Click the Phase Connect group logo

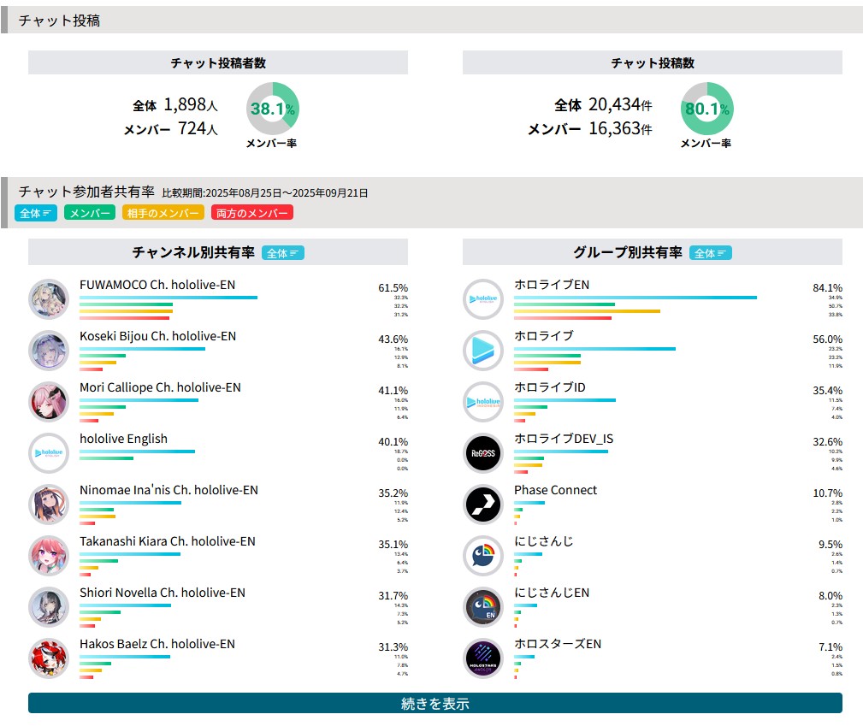[483, 505]
